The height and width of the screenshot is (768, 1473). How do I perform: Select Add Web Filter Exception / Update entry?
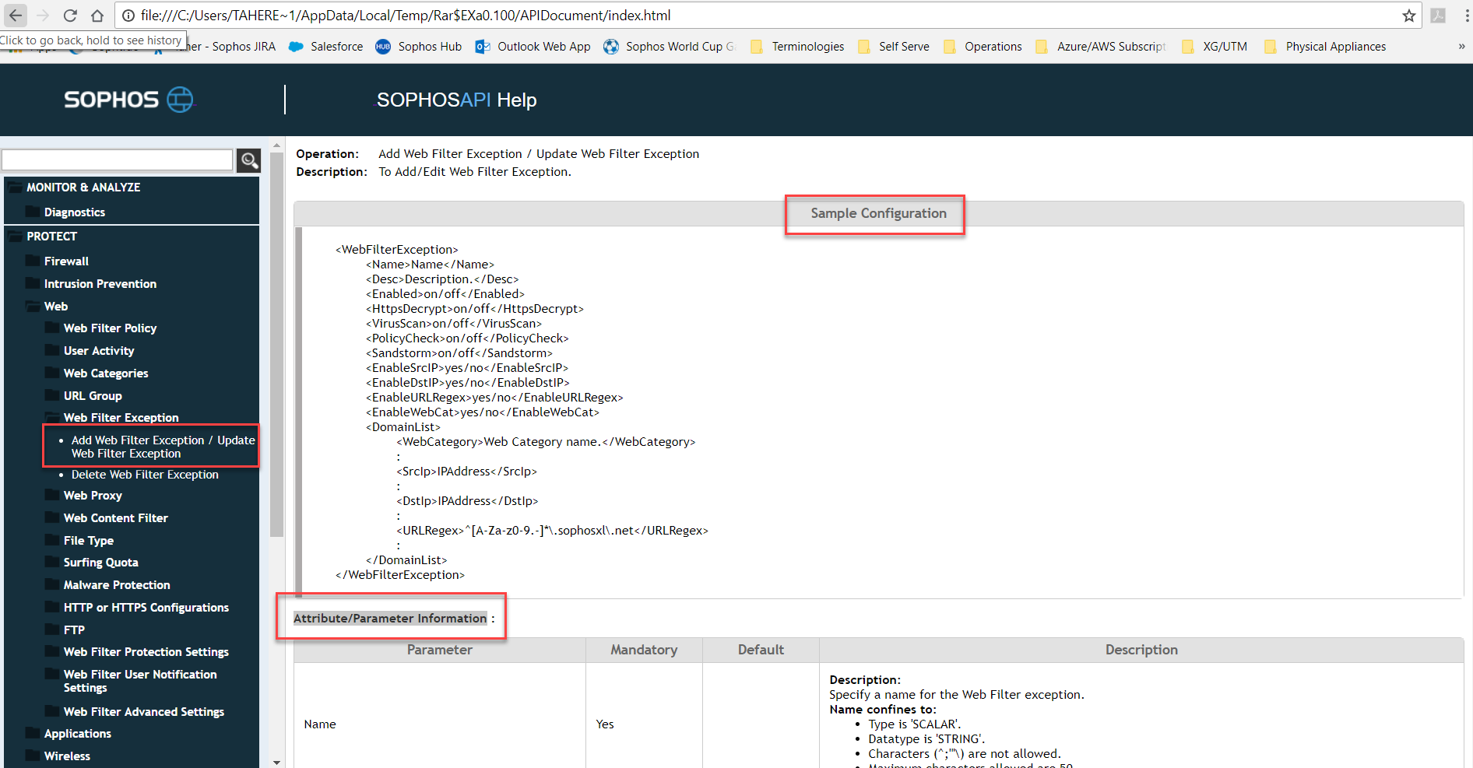163,447
